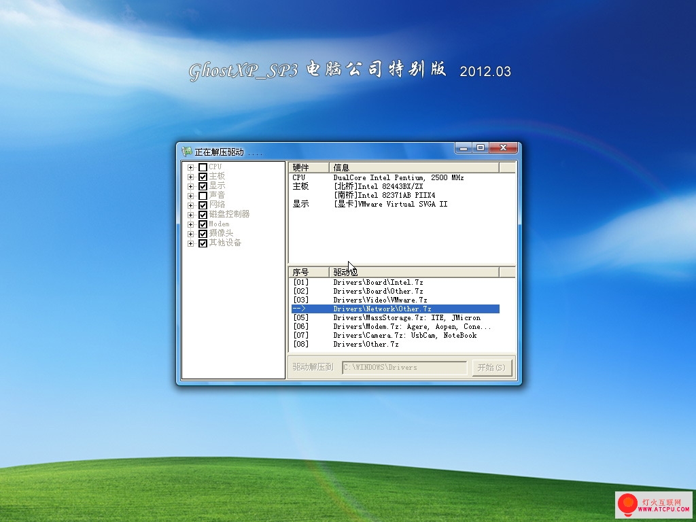Expand the 声音 tree node
The width and height of the screenshot is (696, 522).
[190, 196]
